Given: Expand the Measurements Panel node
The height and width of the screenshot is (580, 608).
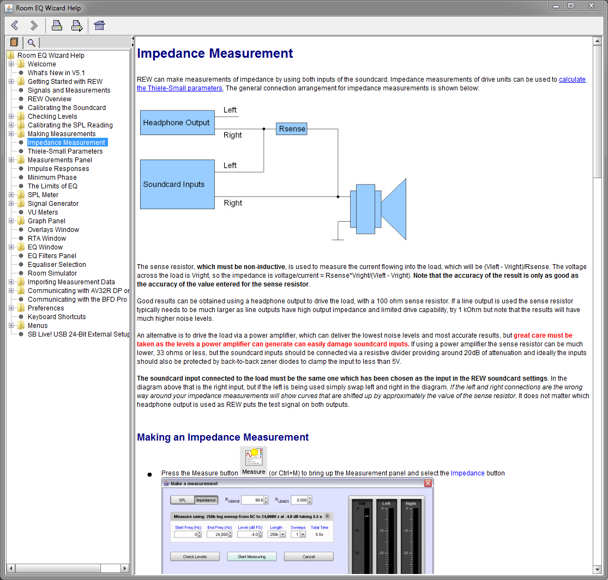Looking at the screenshot, I should tap(11, 160).
